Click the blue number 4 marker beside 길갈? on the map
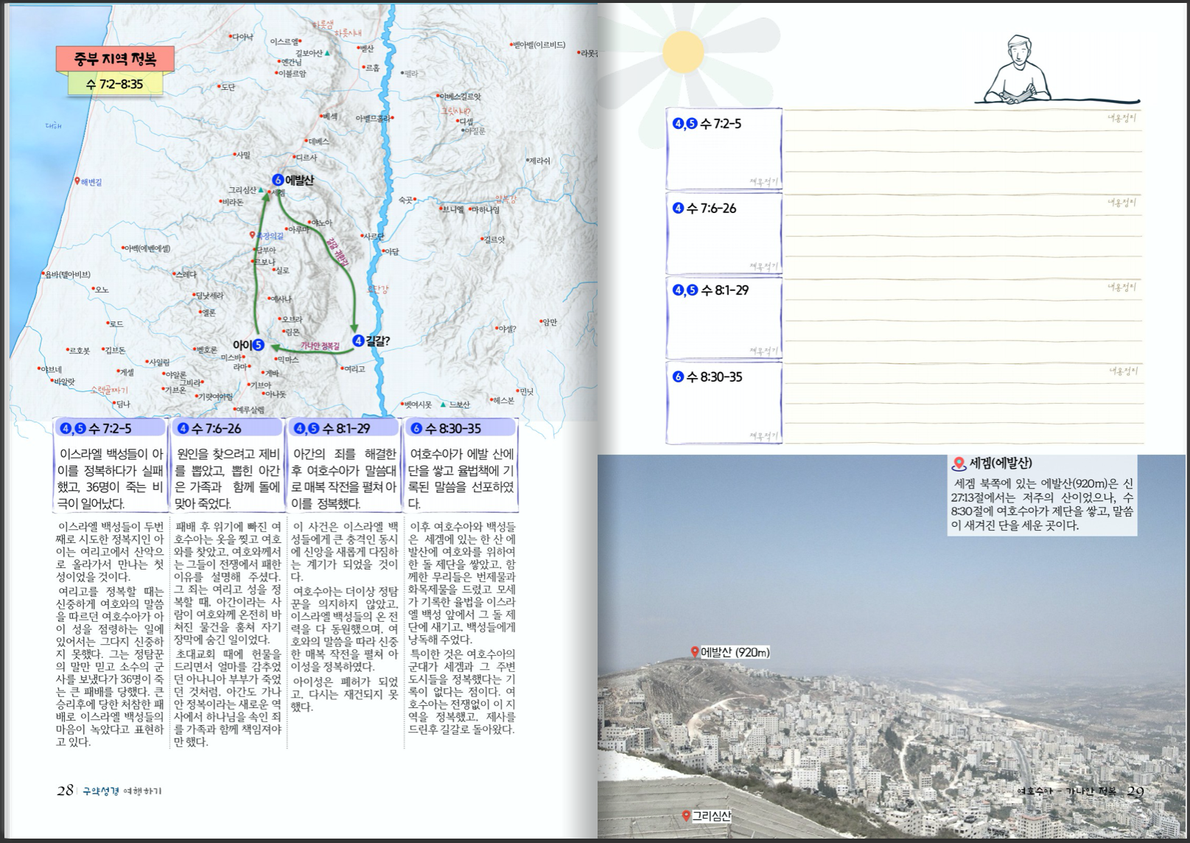Image resolution: width=1190 pixels, height=843 pixels. coord(358,340)
